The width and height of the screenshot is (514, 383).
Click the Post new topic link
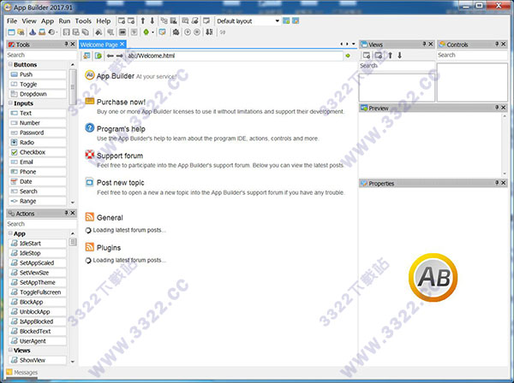click(120, 182)
